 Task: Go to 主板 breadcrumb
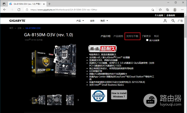coord(19,28)
